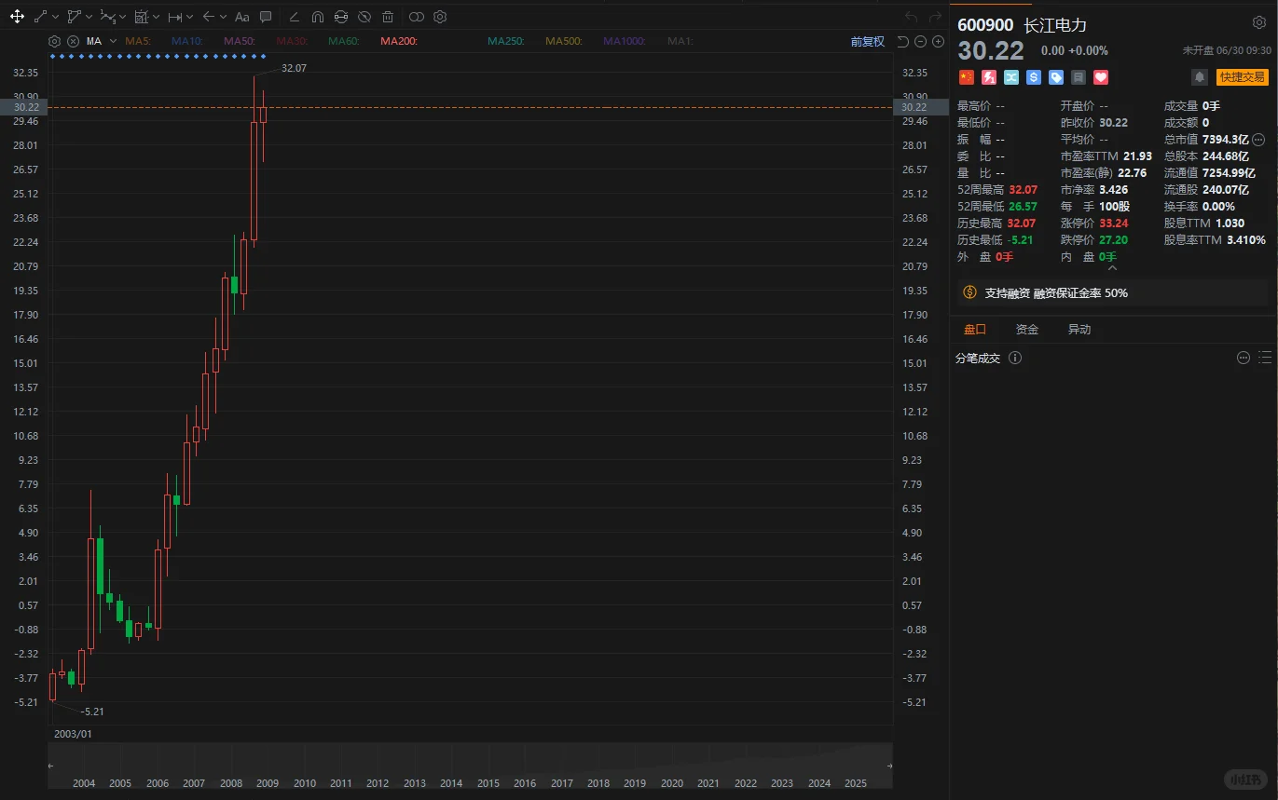The height and width of the screenshot is (800, 1278).
Task: Click the China flag market icon
Action: [966, 77]
